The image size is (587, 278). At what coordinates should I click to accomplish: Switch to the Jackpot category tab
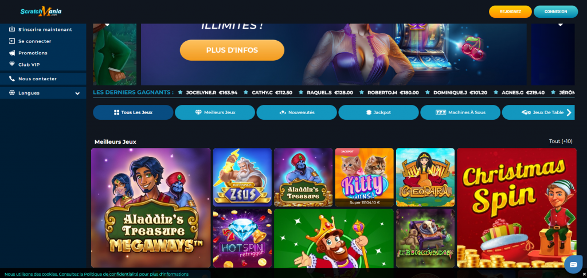(378, 112)
